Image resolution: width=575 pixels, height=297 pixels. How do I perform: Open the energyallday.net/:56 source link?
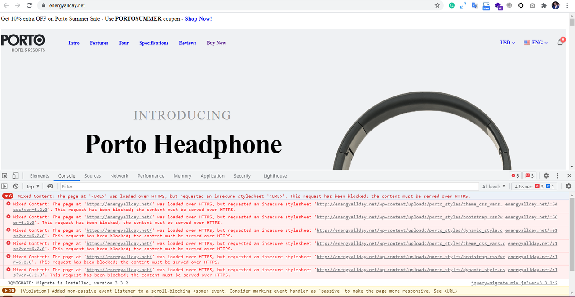point(531,217)
